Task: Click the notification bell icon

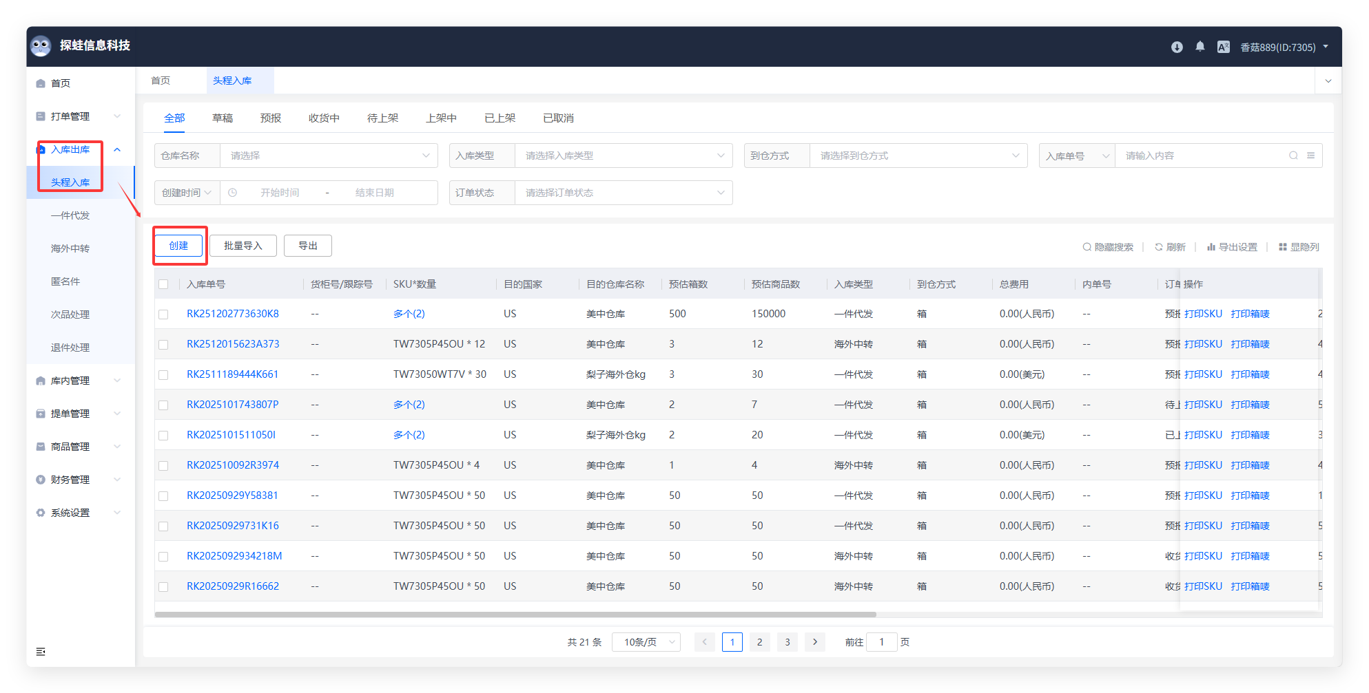Action: point(1200,47)
